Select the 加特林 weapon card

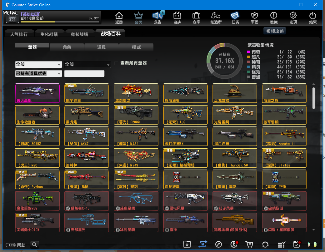pos(87,158)
